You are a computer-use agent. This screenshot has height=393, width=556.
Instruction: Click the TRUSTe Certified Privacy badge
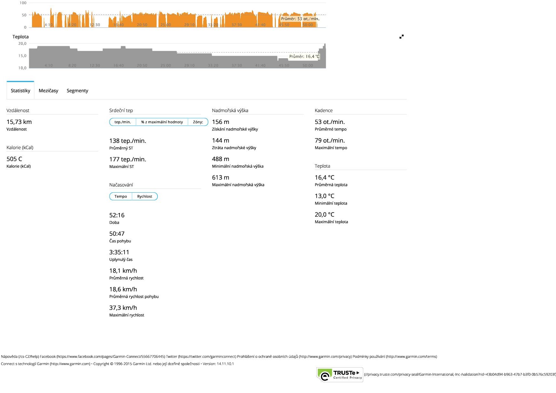click(340, 375)
